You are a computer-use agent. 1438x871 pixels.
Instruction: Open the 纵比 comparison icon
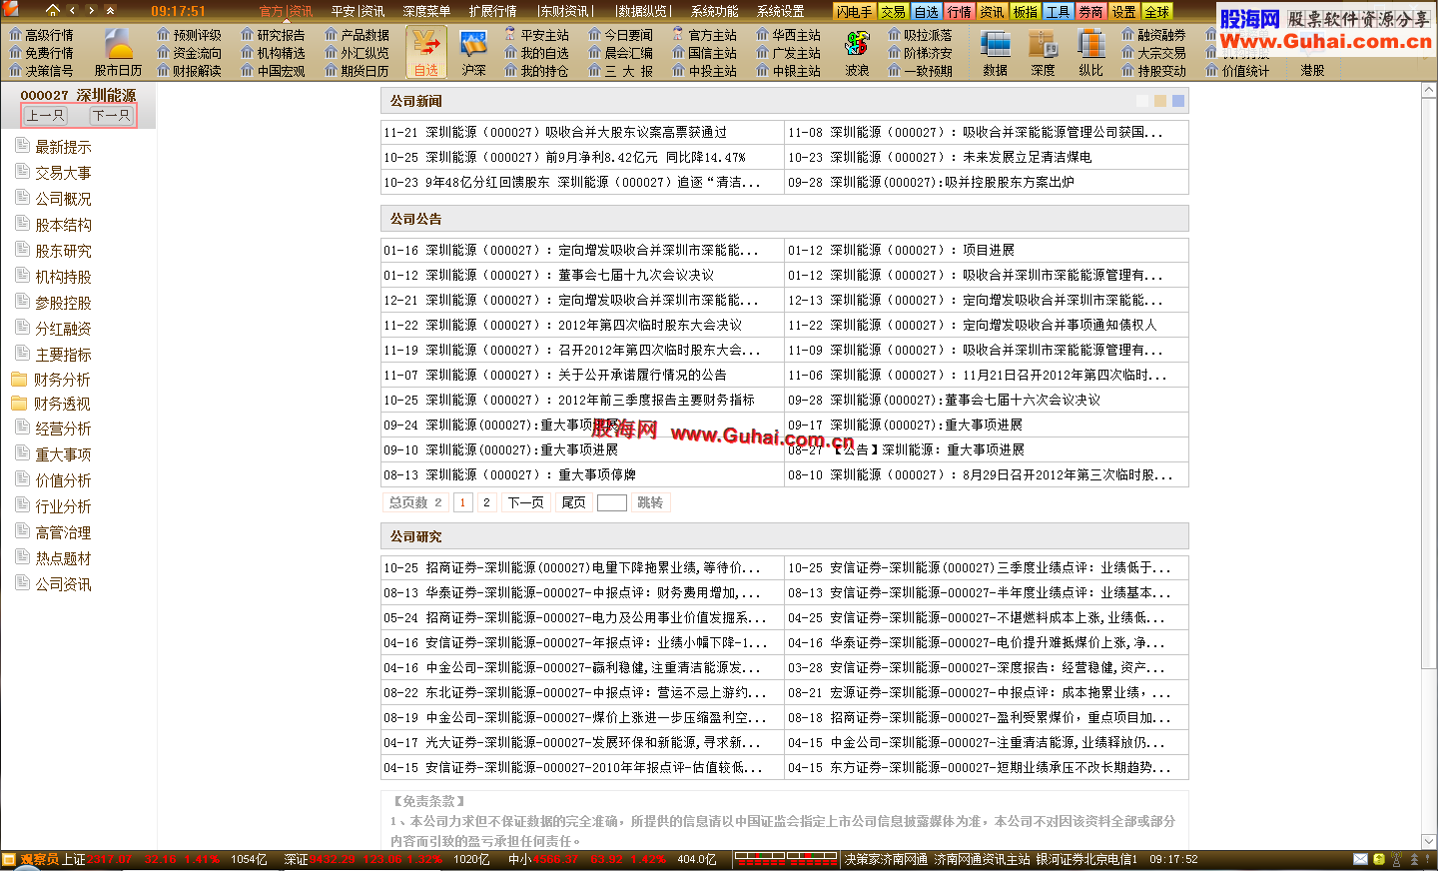coord(1090,53)
